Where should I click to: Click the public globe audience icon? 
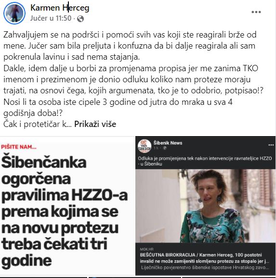[80, 18]
